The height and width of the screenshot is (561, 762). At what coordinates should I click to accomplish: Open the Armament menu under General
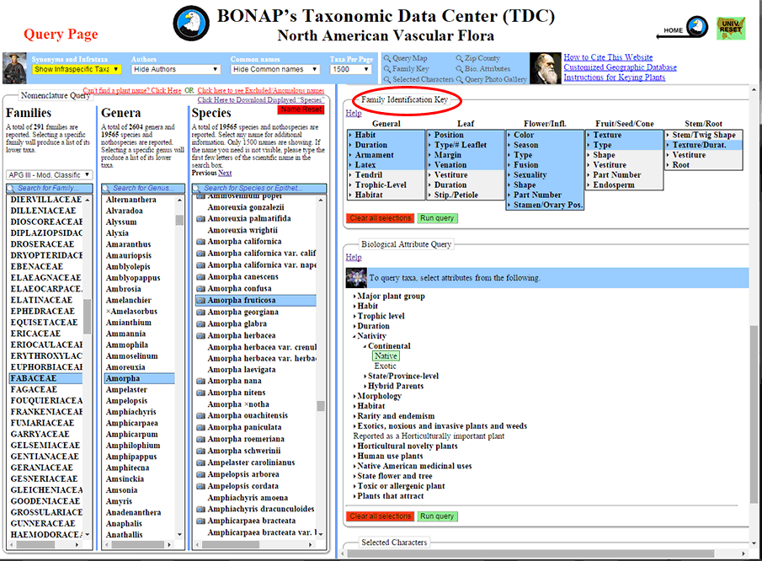pyautogui.click(x=386, y=155)
